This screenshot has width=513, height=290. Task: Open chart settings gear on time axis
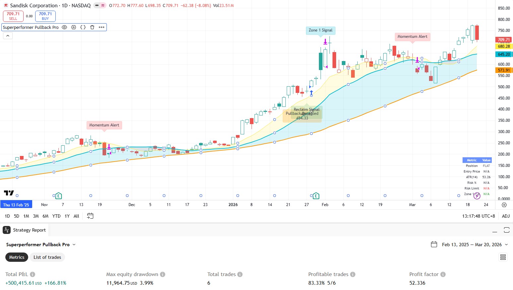tap(504, 205)
